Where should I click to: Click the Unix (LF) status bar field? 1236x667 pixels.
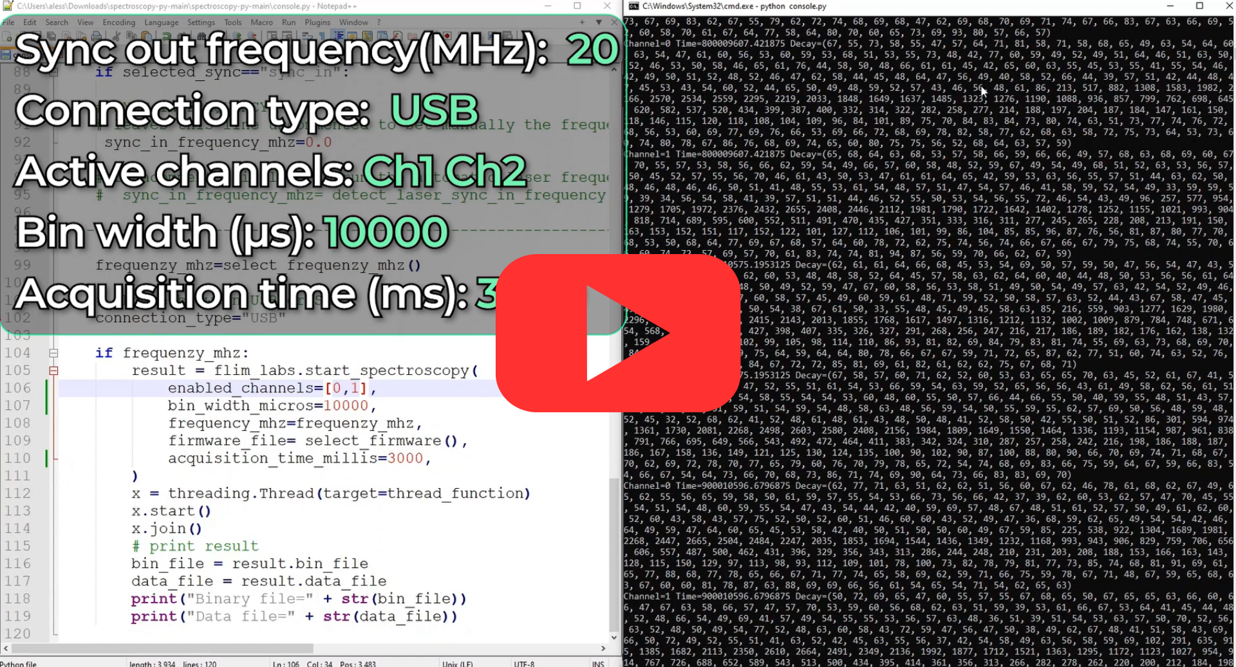click(458, 663)
